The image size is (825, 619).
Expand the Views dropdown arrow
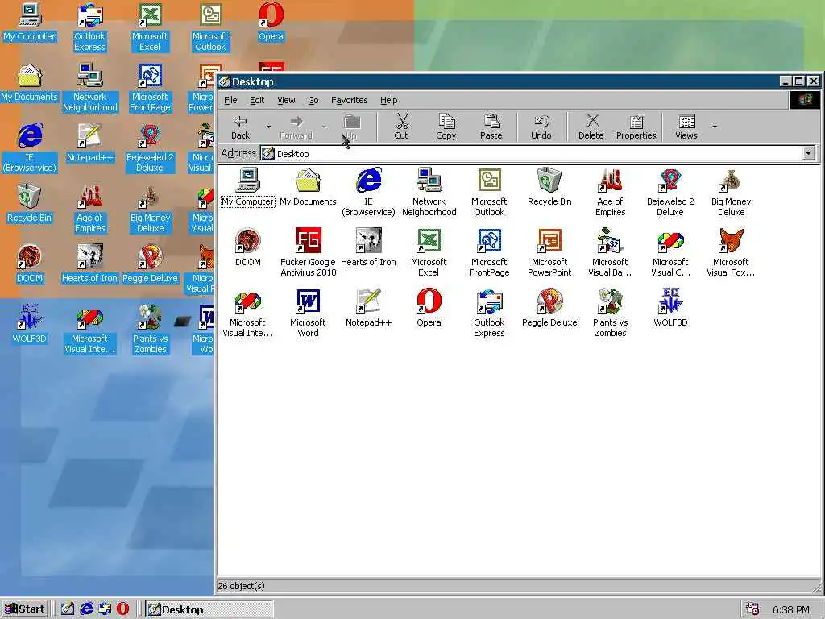point(715,127)
